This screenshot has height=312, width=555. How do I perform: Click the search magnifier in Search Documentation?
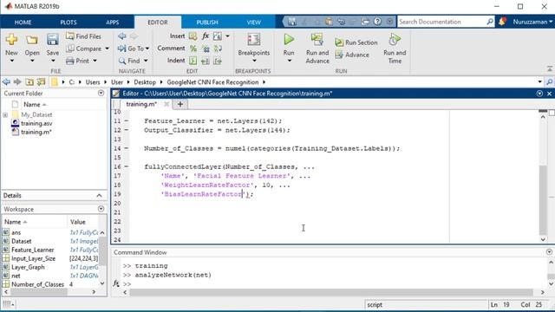pos(490,22)
